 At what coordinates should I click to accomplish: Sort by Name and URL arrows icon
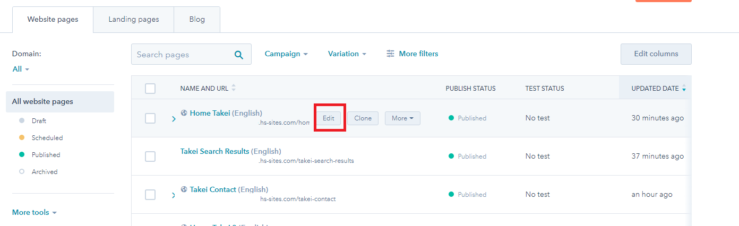click(x=234, y=88)
